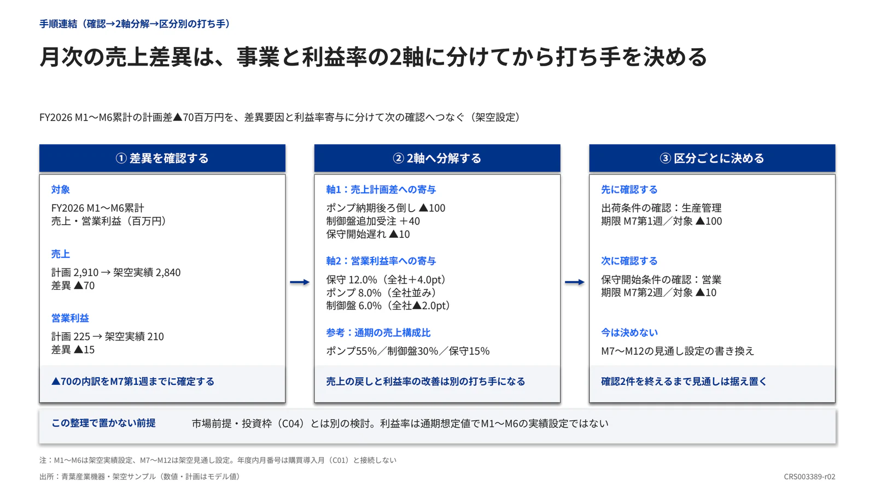This screenshot has width=875, height=492.
Task: Click 計画 225 → 架空実績 210
Action: coord(108,337)
